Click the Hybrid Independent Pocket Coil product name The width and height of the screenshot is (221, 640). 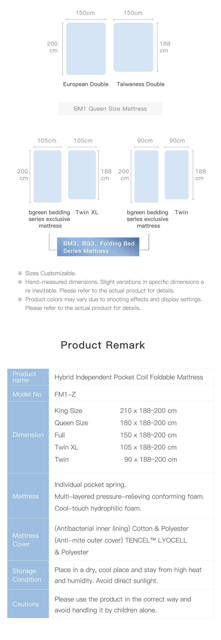click(129, 377)
